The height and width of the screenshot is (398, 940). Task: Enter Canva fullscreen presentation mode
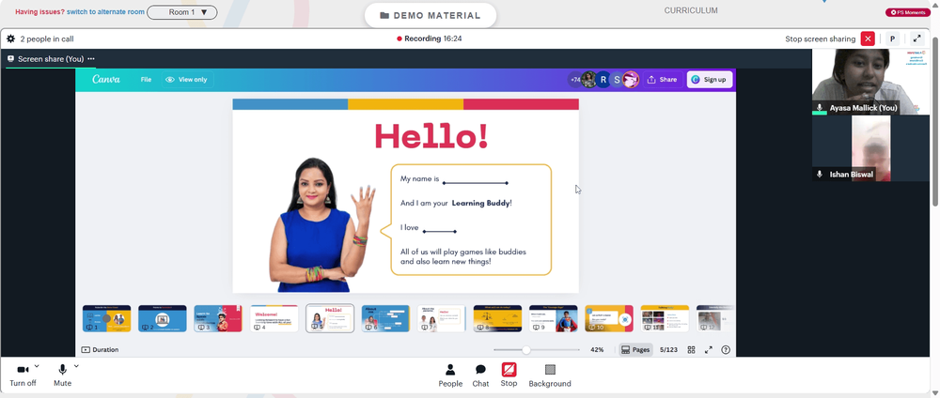click(708, 349)
